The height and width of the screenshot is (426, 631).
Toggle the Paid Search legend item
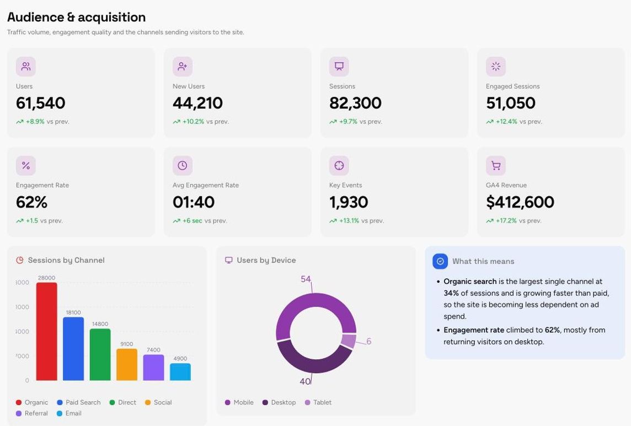tap(79, 402)
